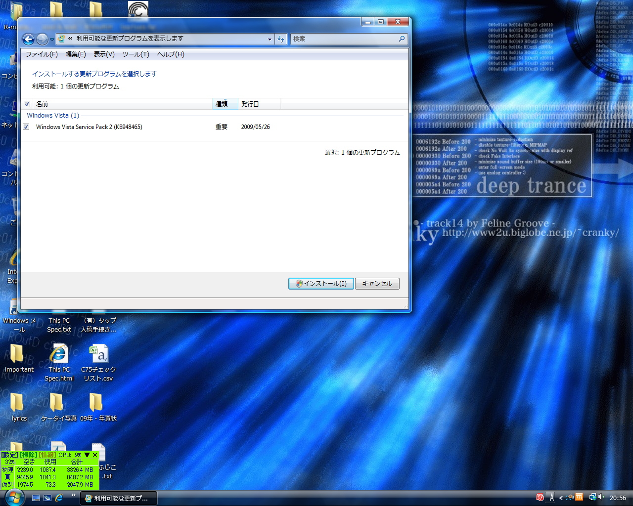This screenshot has width=633, height=506.
Task: Expand the breadcrumb chevron in address bar
Action: (71, 39)
